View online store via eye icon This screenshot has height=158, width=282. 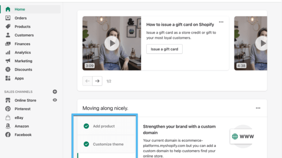pos(55,100)
